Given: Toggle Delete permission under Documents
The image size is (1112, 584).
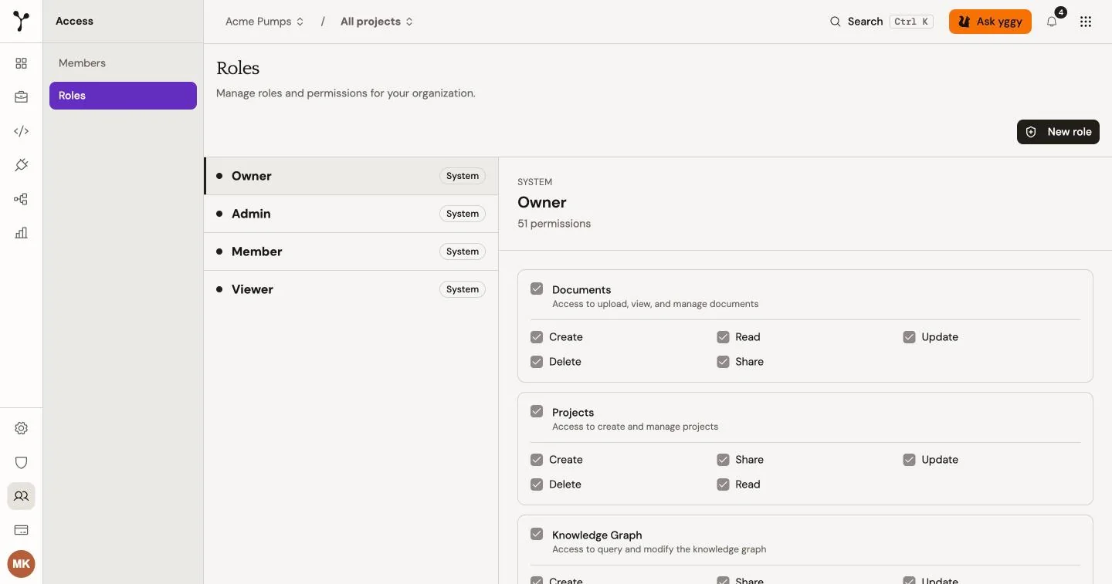Looking at the screenshot, I should pyautogui.click(x=537, y=362).
